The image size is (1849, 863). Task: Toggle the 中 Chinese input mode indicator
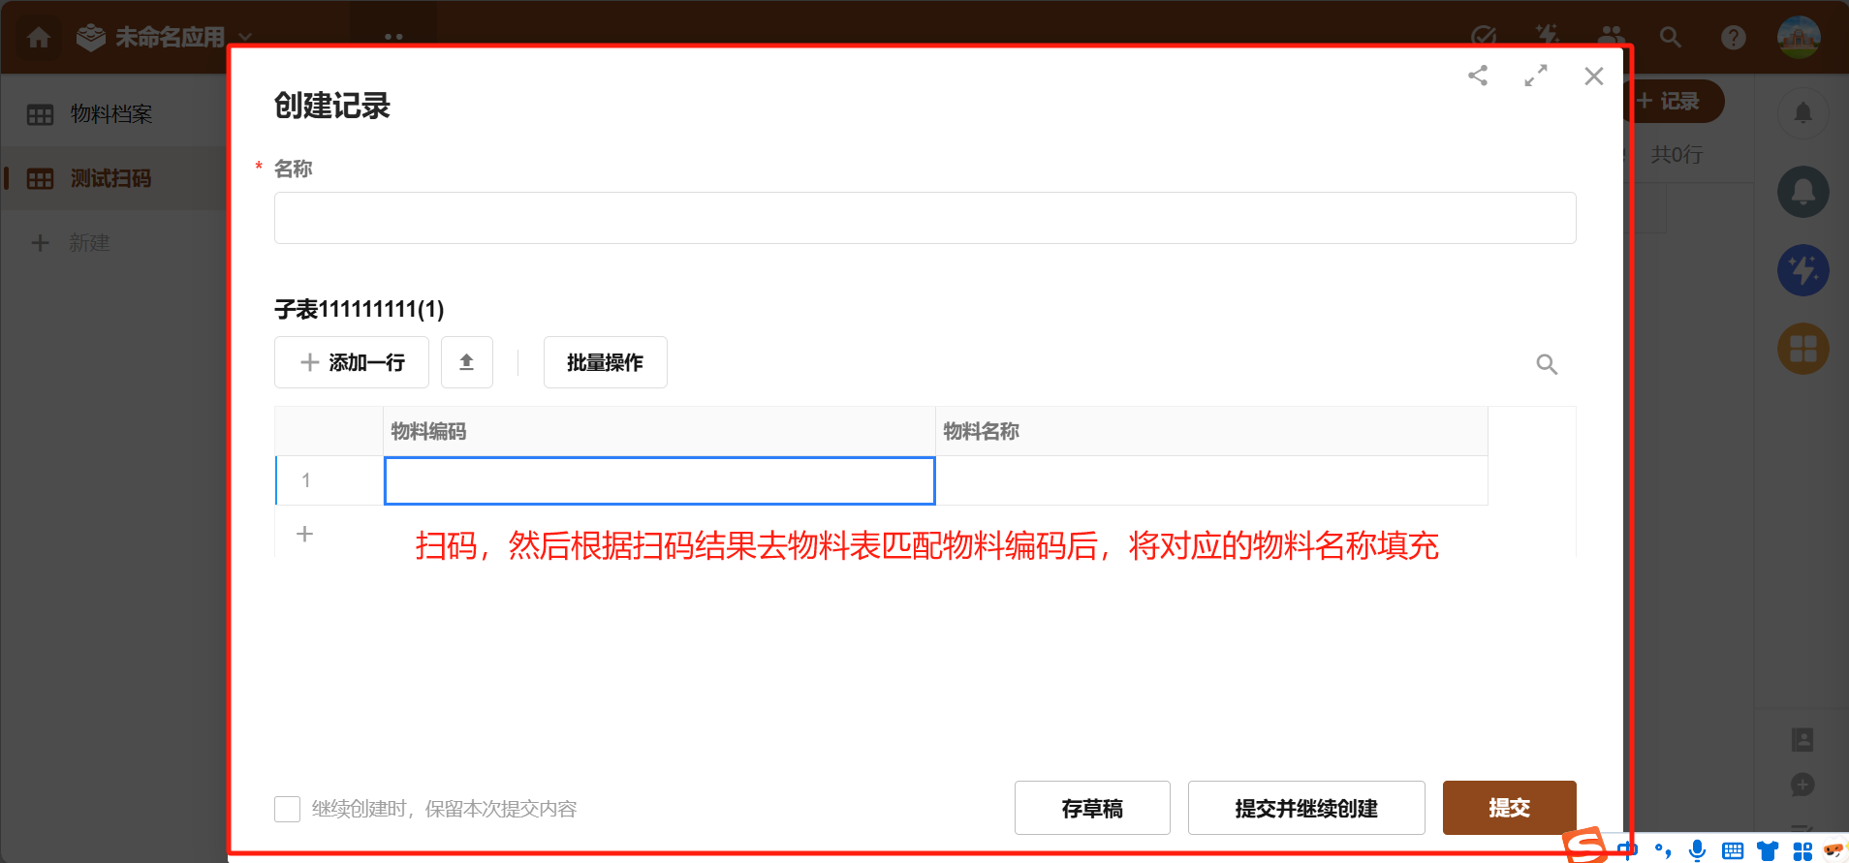[1628, 850]
